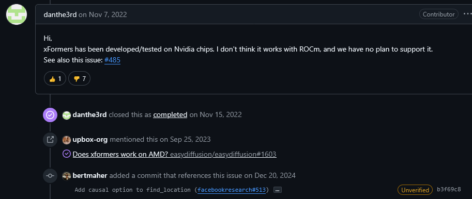Open the comment's three-dot options menu
The width and height of the screenshot is (472, 199).
pyautogui.click(x=467, y=14)
